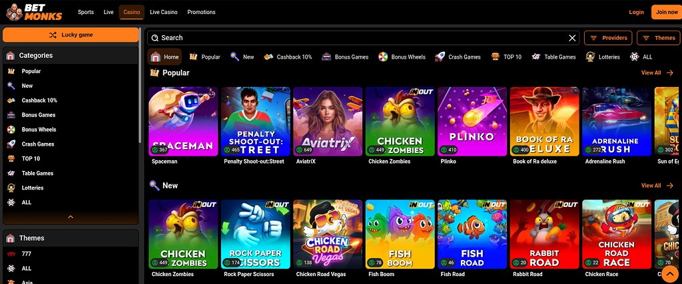Click cash icon beside sidebar Cashback 10%
Viewport: 682px width, 284px height.
[x=11, y=100]
